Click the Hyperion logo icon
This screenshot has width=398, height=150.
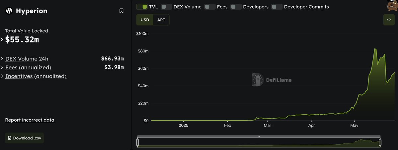[9, 11]
